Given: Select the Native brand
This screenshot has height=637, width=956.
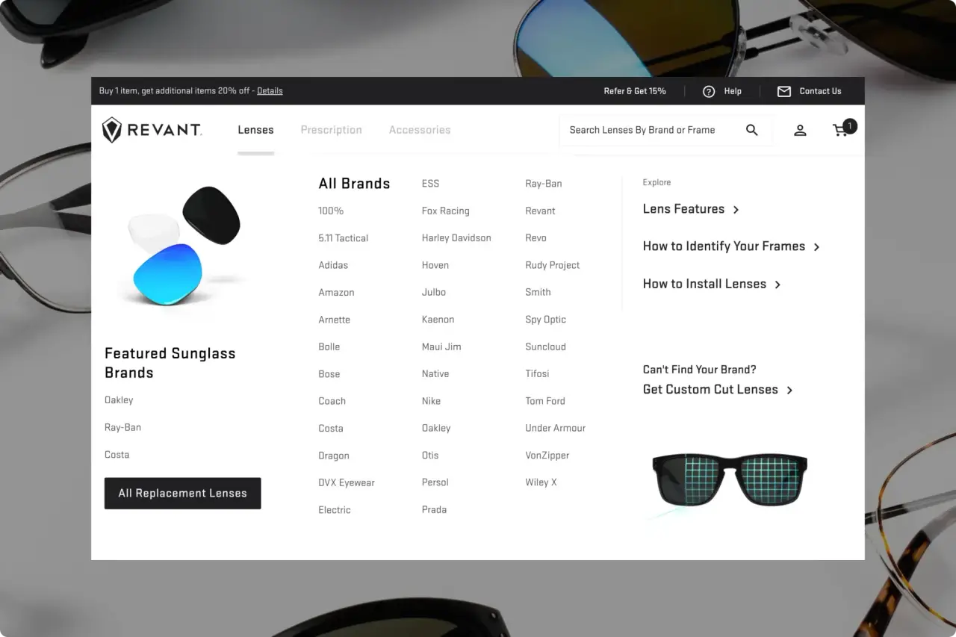Looking at the screenshot, I should [435, 374].
